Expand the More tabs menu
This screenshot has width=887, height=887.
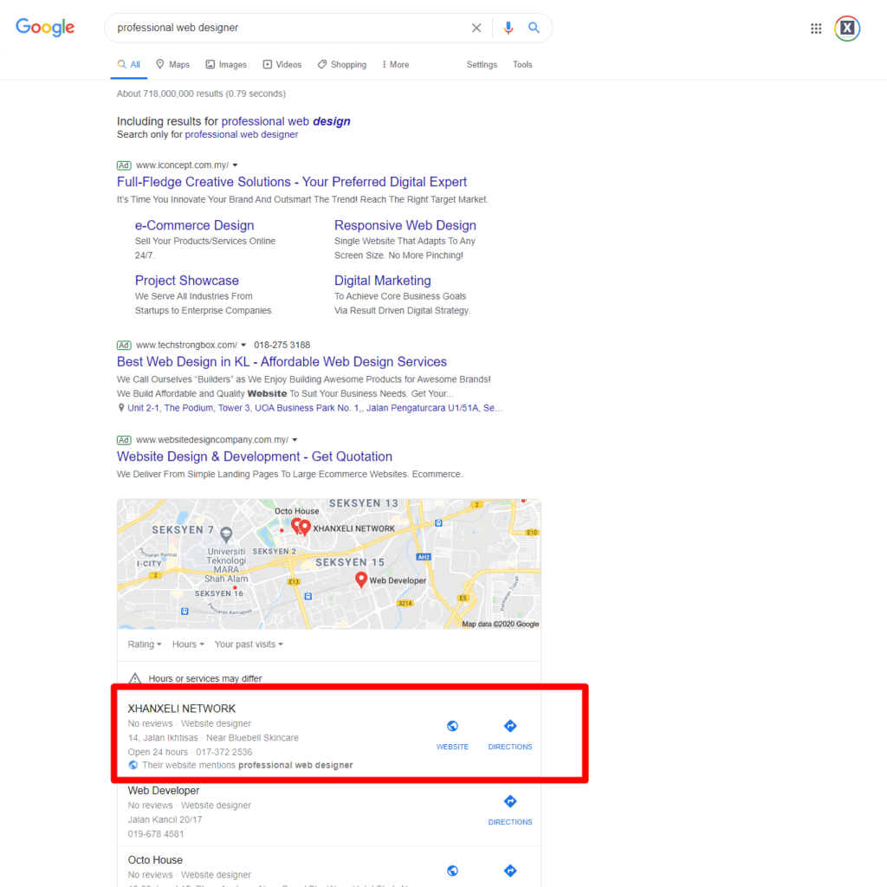(x=395, y=64)
